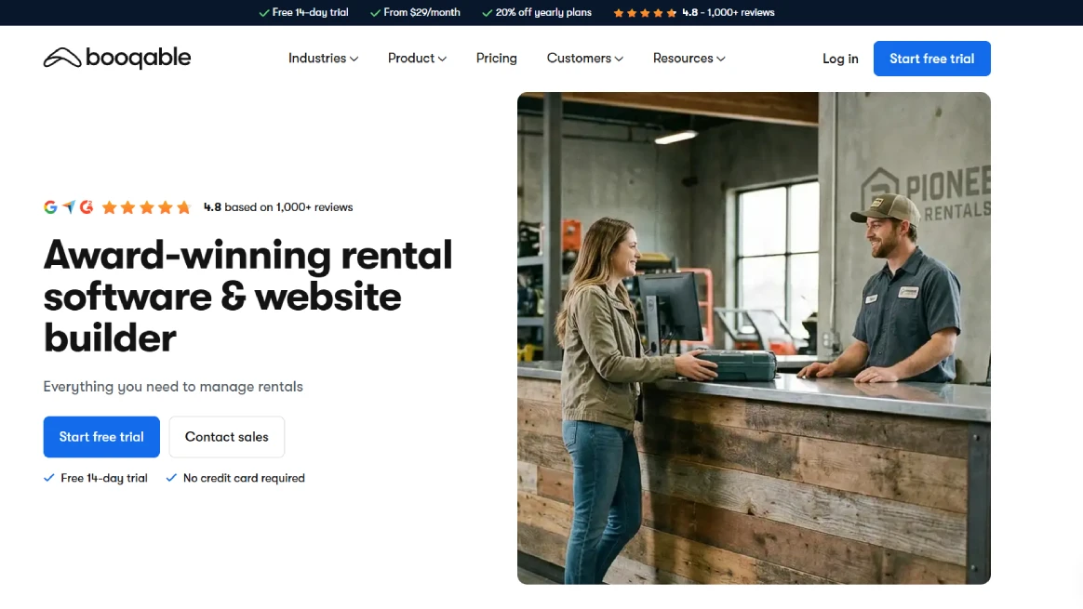Click the orange star rating in the hero

click(146, 206)
